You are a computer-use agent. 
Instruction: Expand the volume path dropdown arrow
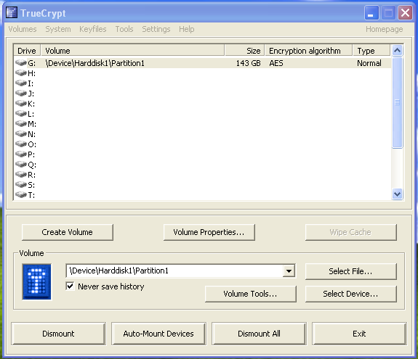[x=289, y=271]
